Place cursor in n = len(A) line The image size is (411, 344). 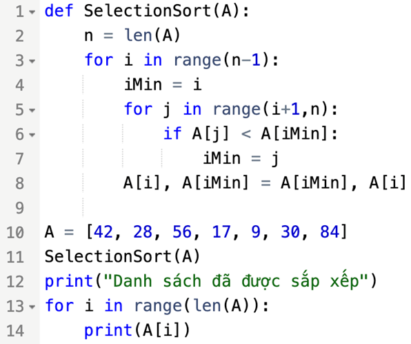click(132, 35)
